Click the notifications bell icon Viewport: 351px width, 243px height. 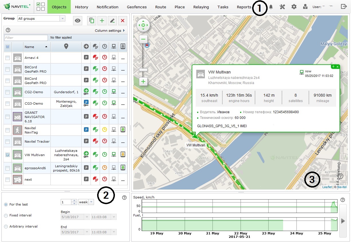tap(271, 7)
